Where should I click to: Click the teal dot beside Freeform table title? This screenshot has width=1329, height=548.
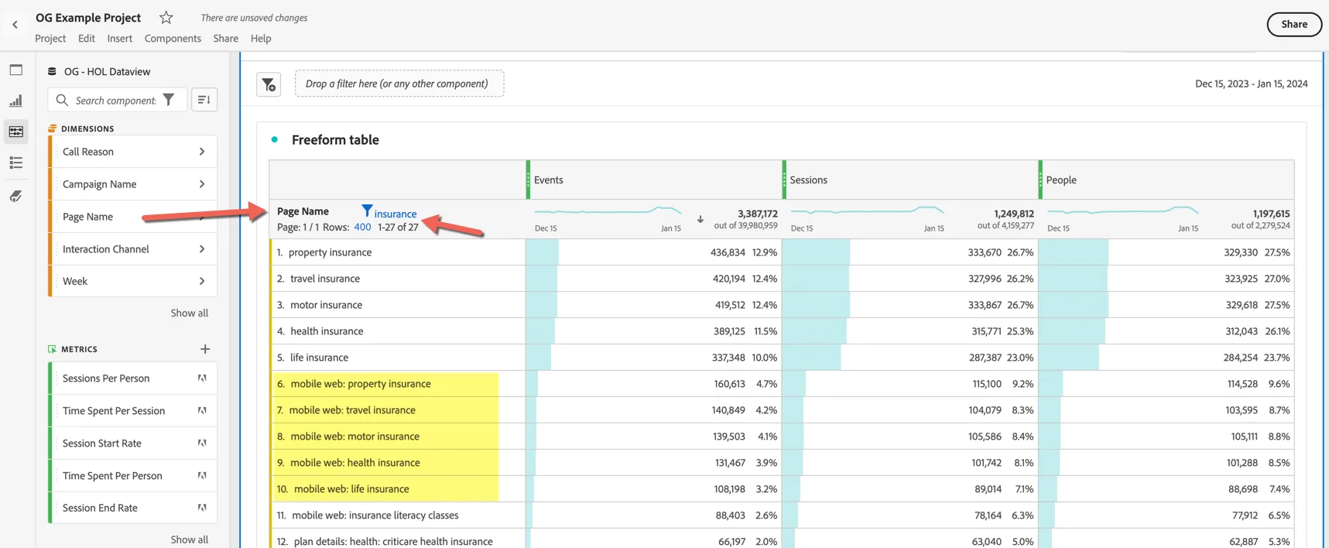coord(274,139)
